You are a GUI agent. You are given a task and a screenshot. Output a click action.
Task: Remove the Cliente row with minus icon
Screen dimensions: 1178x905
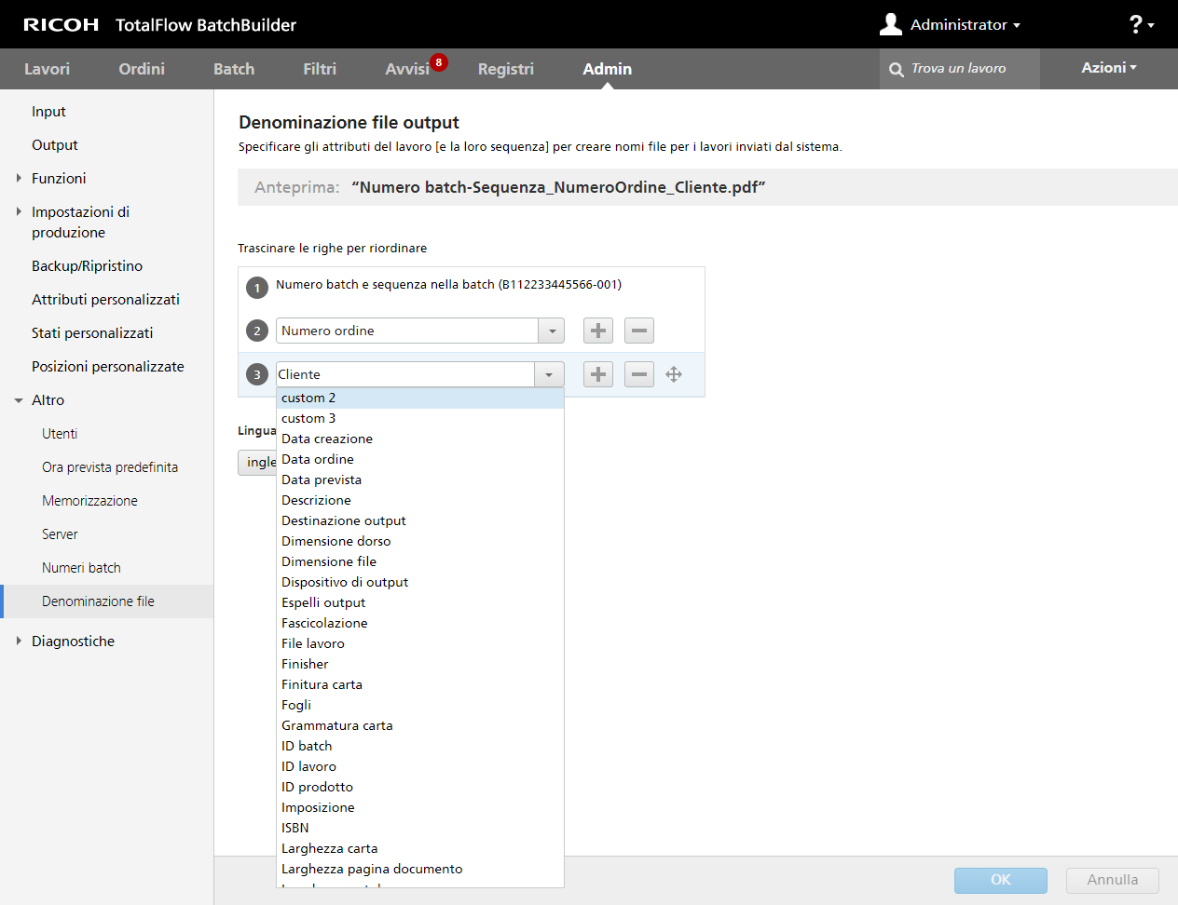(639, 374)
